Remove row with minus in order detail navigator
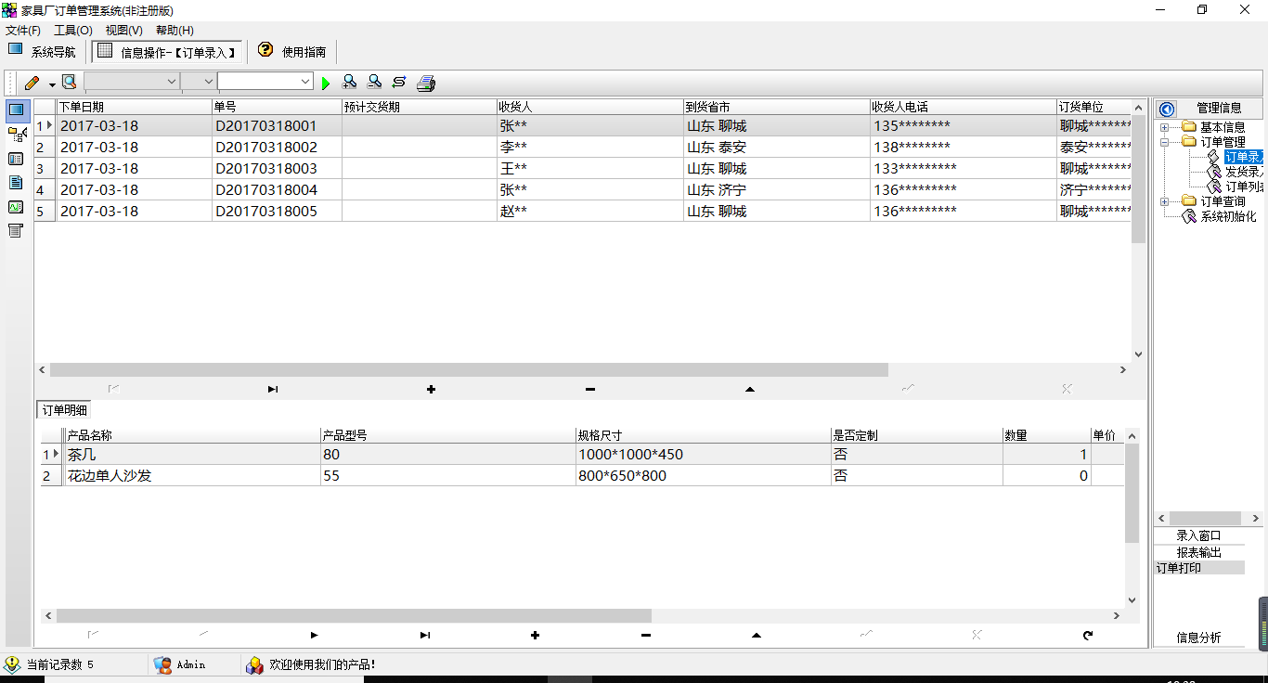The image size is (1268, 683). [x=646, y=635]
